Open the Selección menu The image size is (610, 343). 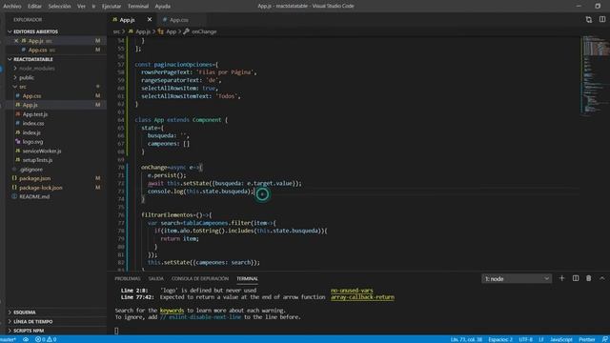pyautogui.click(x=59, y=7)
